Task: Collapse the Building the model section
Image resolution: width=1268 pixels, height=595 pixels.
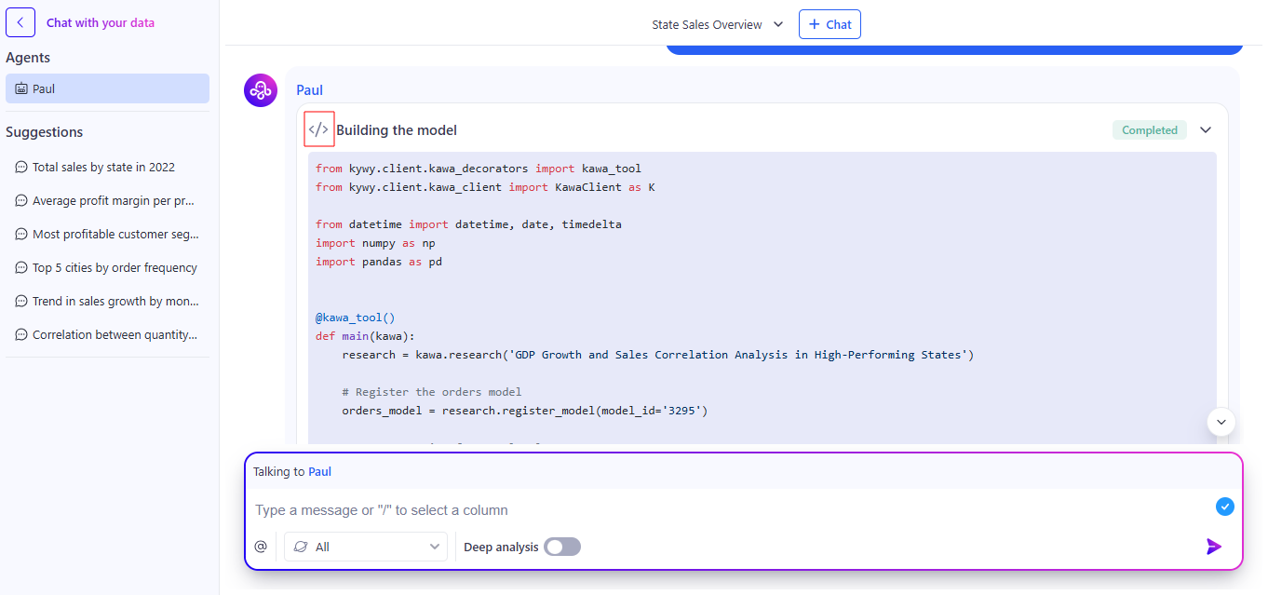Action: (1206, 130)
